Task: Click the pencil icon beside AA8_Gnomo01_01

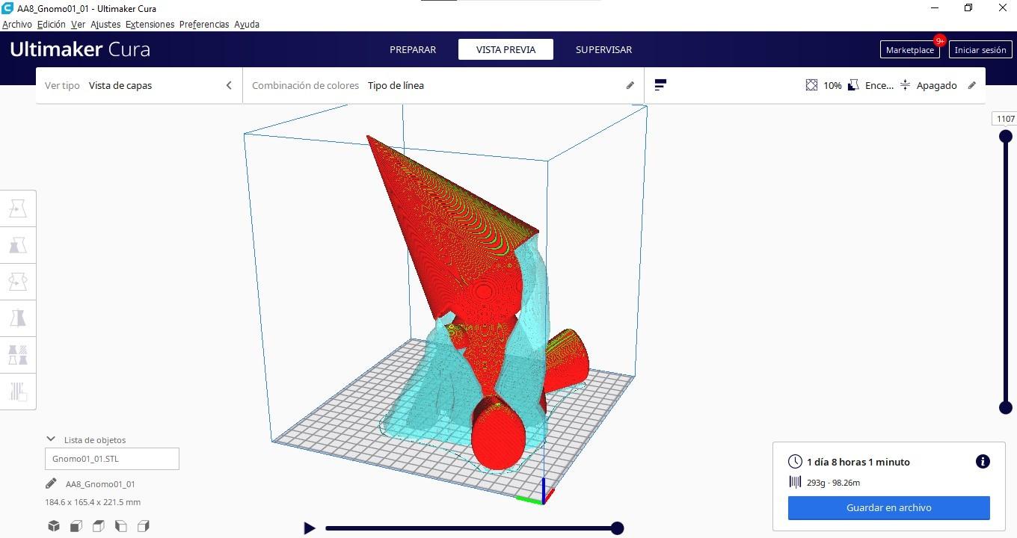Action: click(51, 483)
